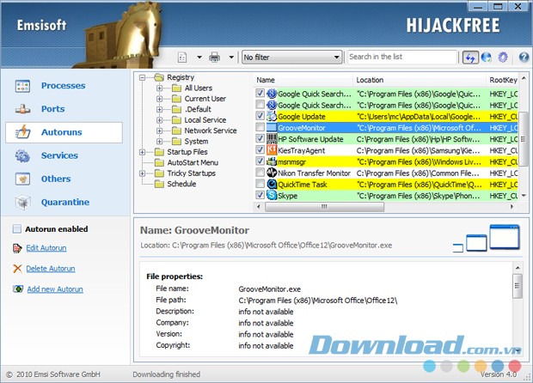Click the Add new Autorun icon
Viewport: 533px width, 383px height.
18,289
